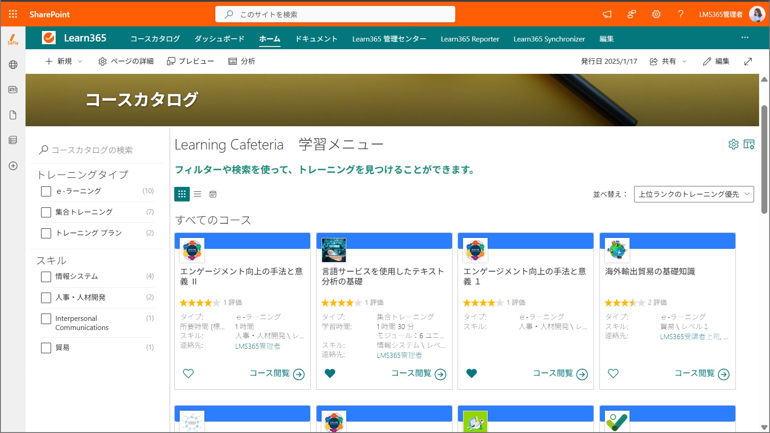
Task: Click the megaphone announcements icon in header
Action: (607, 14)
